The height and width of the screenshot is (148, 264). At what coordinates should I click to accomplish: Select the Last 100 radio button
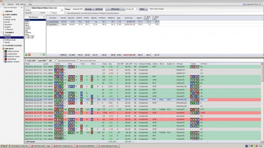[26, 60]
